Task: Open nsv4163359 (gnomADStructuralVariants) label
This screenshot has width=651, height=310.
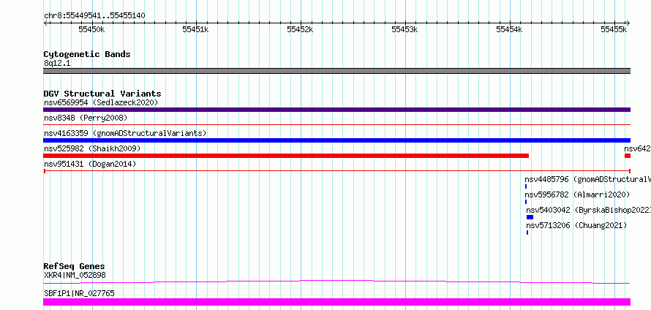Action: click(x=125, y=133)
